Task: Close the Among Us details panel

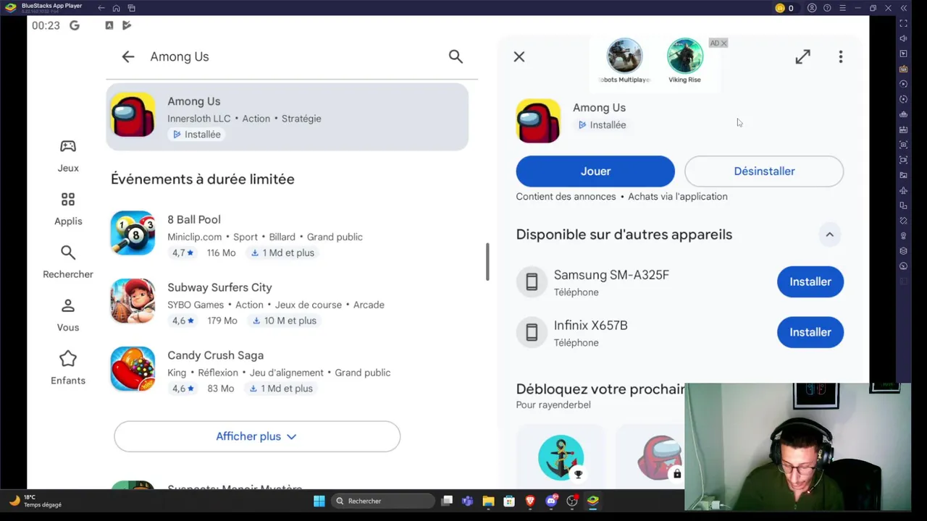Action: tap(519, 56)
